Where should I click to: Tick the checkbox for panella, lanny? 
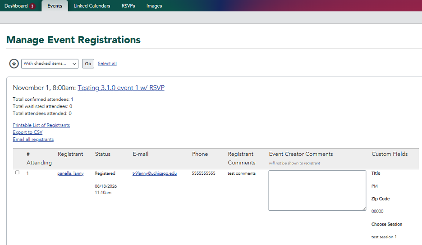[x=17, y=172]
